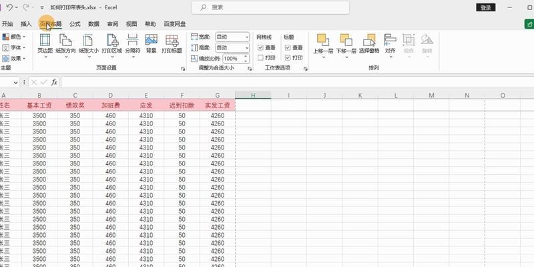Image resolution: width=534 pixels, height=267 pixels.
Task: Open the 页面设置 dialog launcher
Action: [183, 69]
